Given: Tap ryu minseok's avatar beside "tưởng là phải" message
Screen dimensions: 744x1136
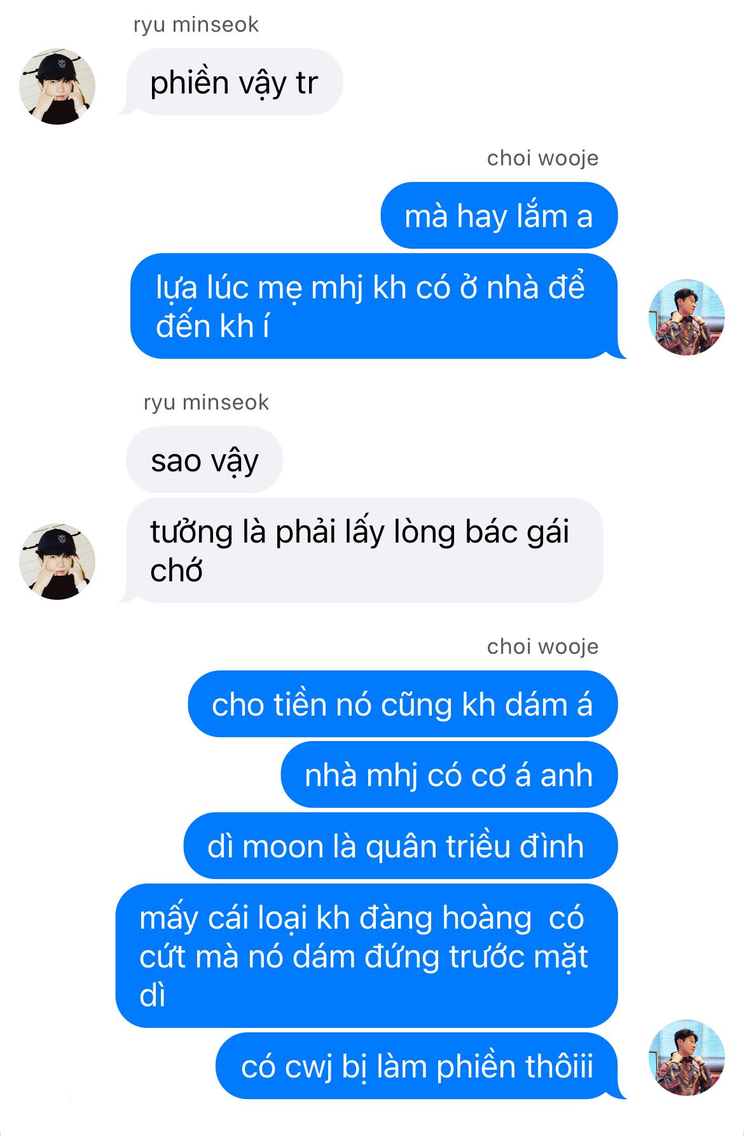Looking at the screenshot, I should 57,562.
